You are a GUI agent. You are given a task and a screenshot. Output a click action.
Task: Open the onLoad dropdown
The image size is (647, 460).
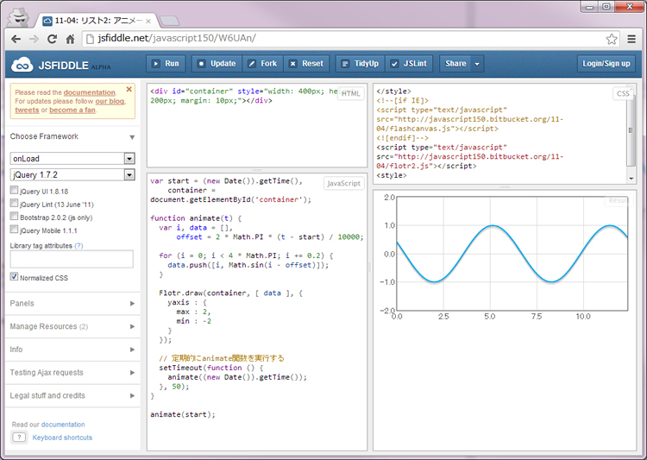(x=72, y=159)
